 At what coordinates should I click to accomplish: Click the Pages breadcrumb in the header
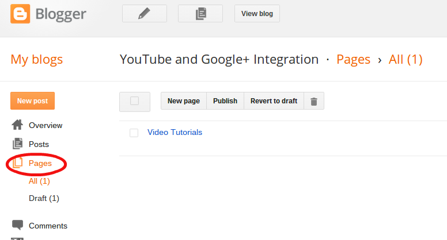tap(353, 59)
